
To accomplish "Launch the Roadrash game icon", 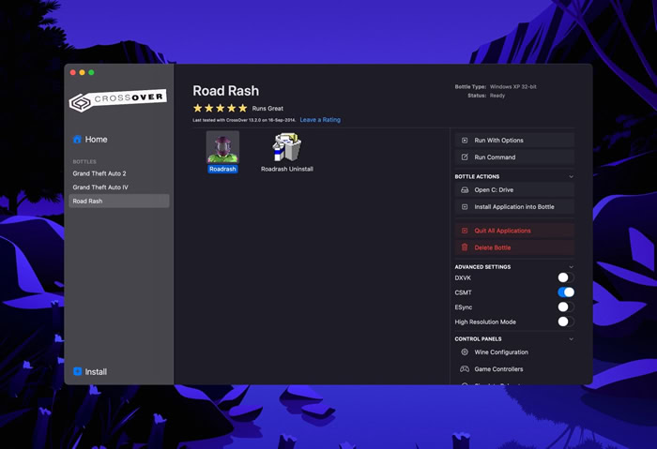I will 222,147.
